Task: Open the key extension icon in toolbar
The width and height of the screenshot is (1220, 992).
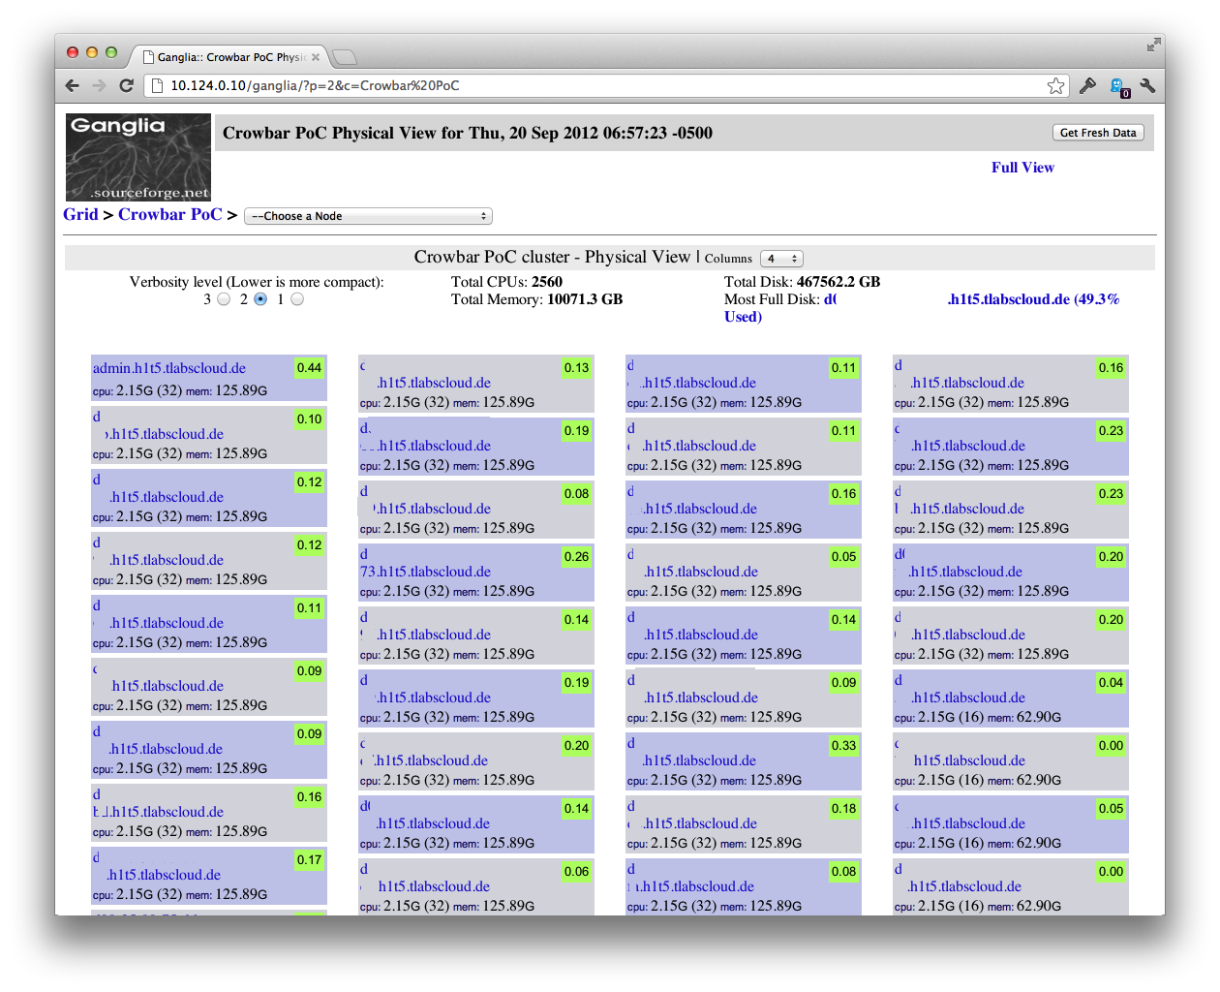Action: 1087,86
